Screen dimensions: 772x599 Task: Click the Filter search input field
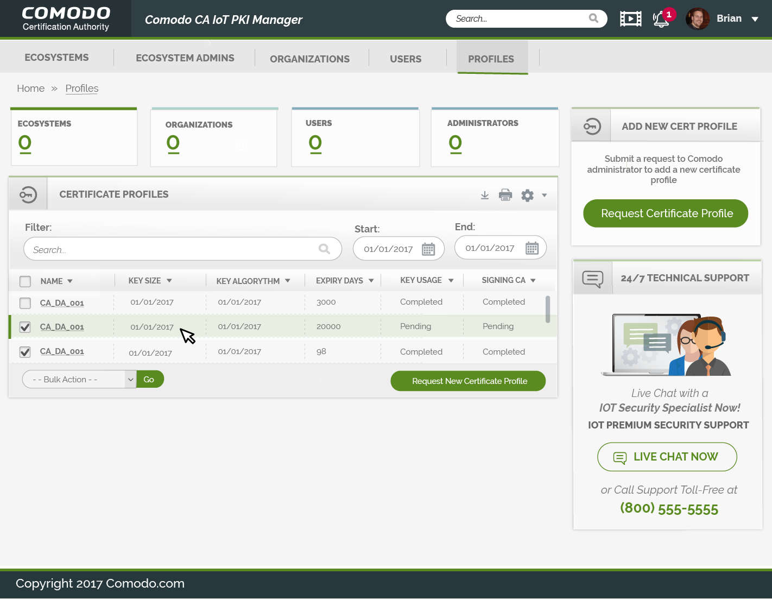182,249
